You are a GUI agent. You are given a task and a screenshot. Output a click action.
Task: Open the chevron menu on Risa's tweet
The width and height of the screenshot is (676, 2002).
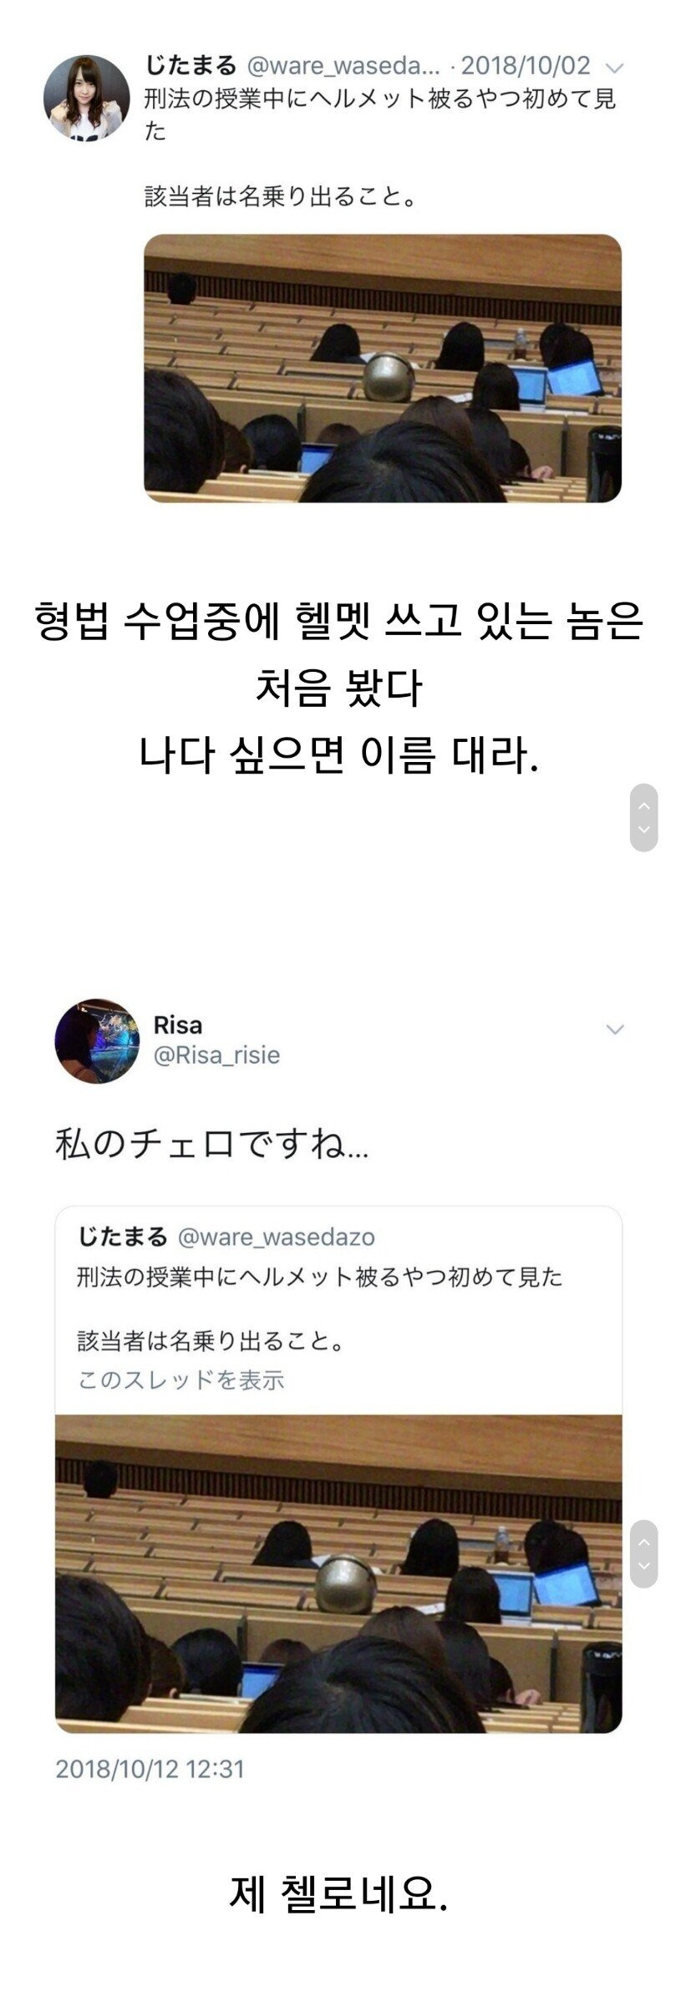(x=615, y=1029)
